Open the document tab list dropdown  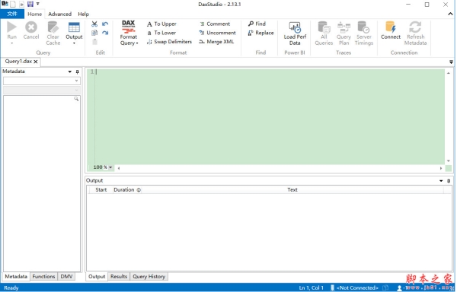tap(451, 62)
